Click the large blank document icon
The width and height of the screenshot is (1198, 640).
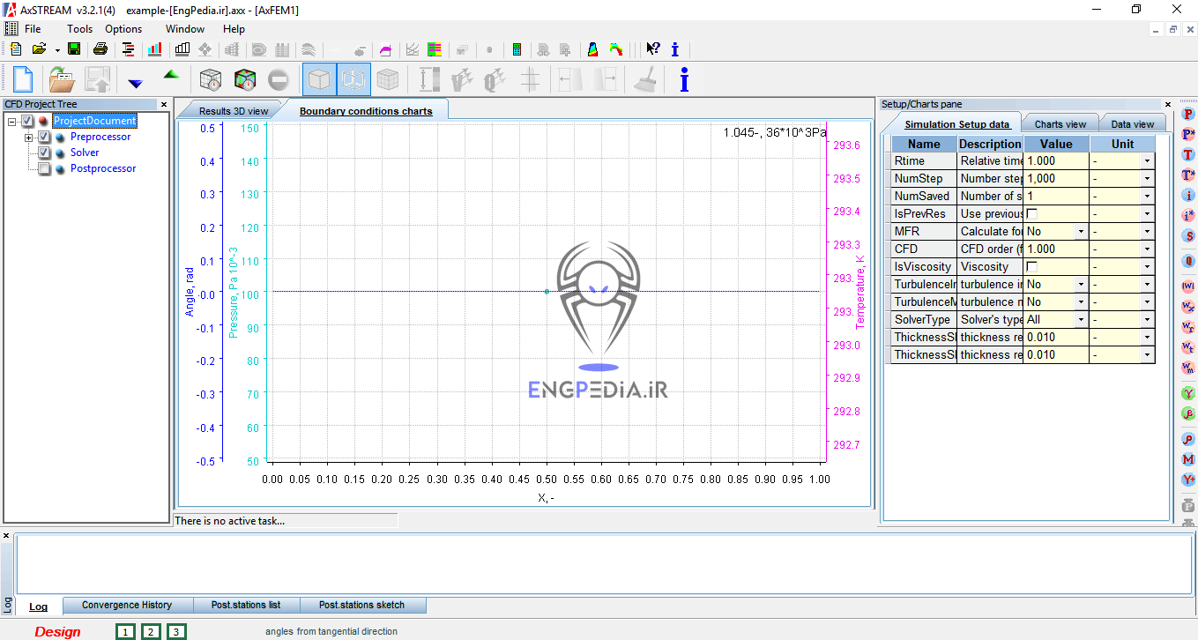tap(23, 79)
